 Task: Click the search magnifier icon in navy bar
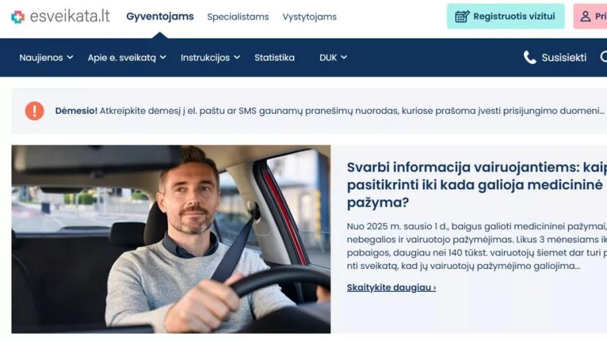pyautogui.click(x=604, y=57)
